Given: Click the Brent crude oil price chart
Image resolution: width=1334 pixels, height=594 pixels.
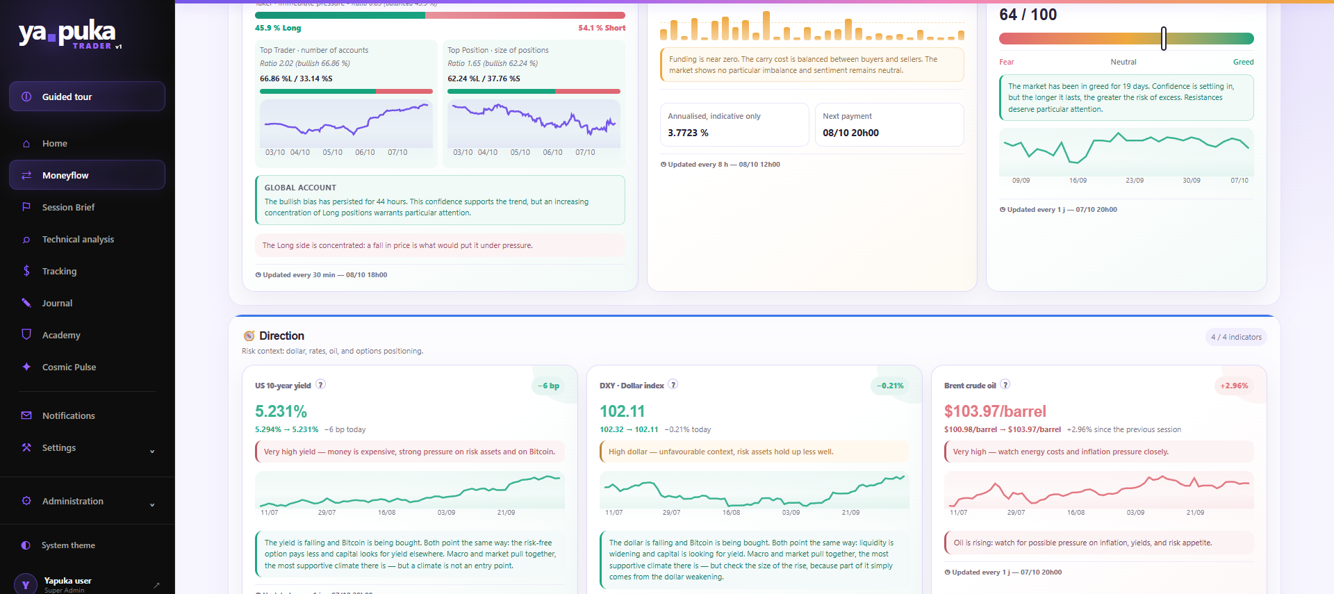Looking at the screenshot, I should click(x=1098, y=490).
